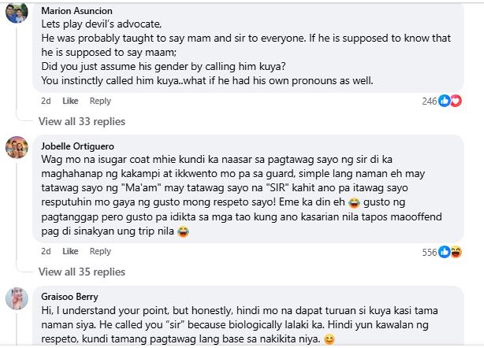Open the 556 reactions count

point(430,252)
